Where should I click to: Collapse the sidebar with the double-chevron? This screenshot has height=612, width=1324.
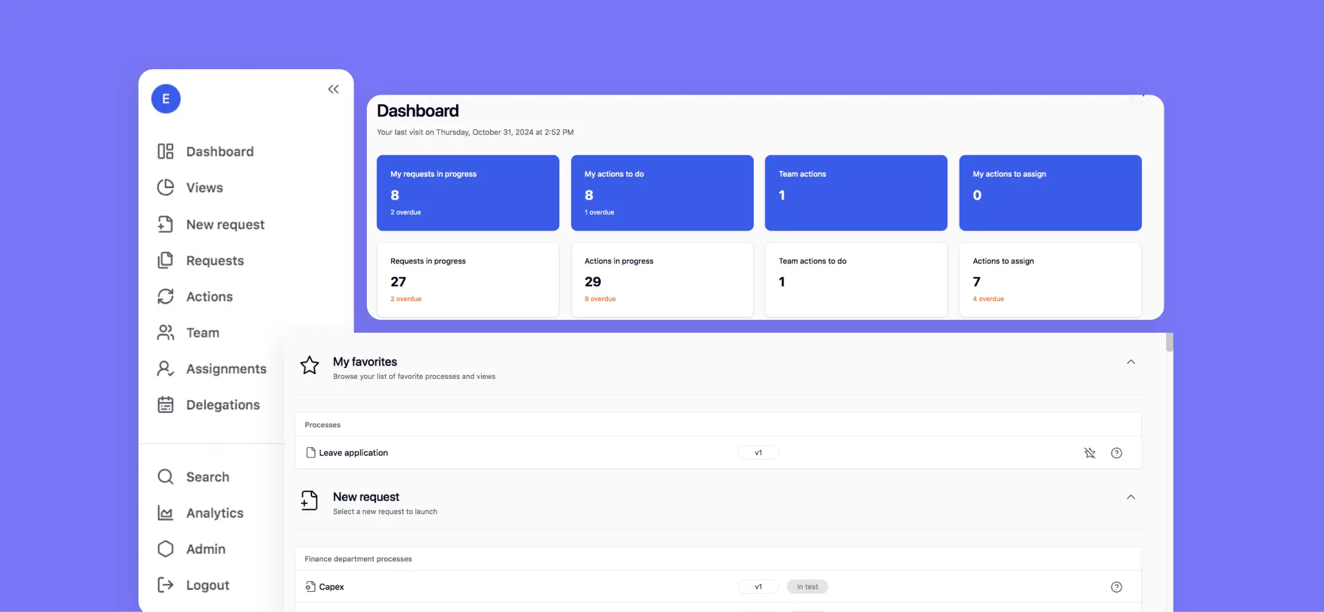point(333,89)
